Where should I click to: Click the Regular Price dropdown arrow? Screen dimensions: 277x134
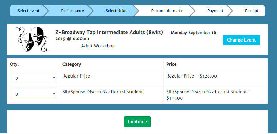pos(54,78)
